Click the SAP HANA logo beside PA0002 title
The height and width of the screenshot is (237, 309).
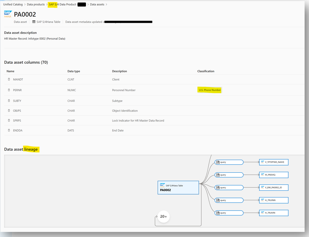coord(8,14)
